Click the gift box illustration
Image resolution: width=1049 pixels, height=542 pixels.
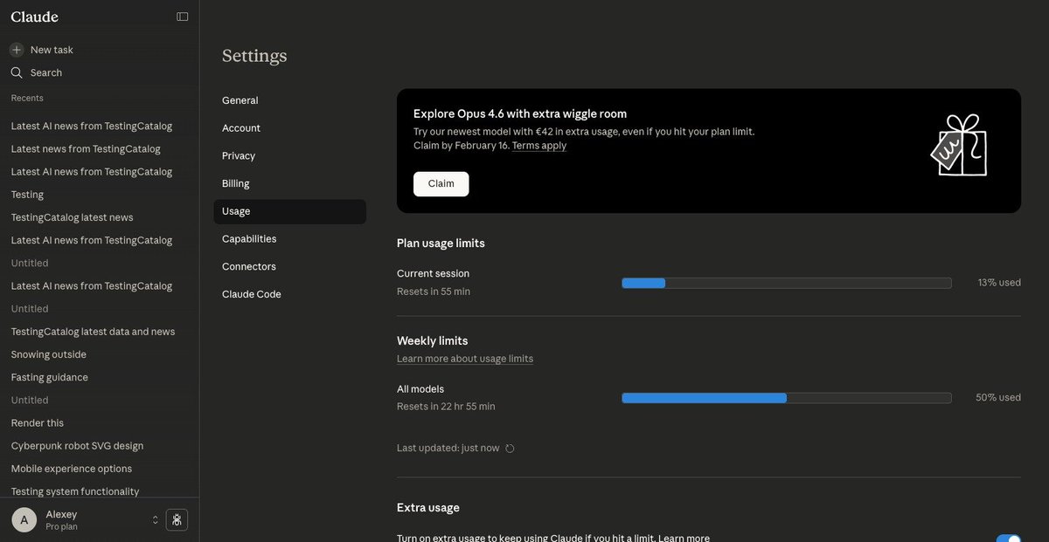click(958, 146)
